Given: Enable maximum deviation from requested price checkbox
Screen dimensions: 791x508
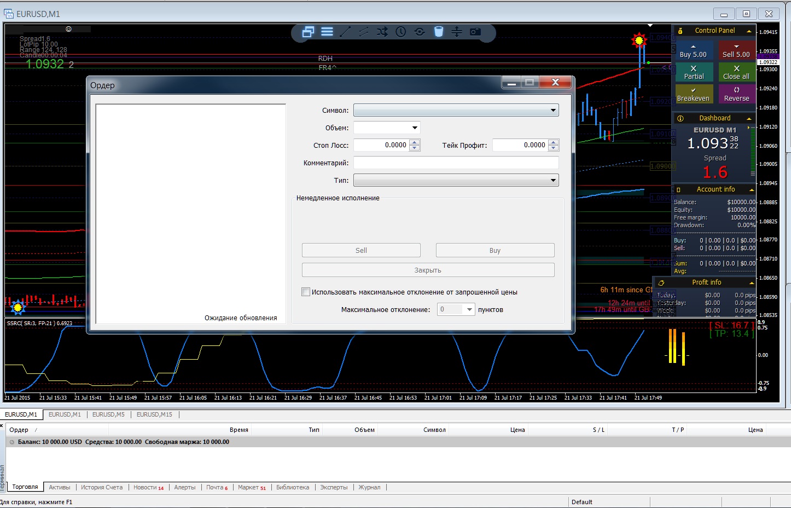Looking at the screenshot, I should pos(306,292).
